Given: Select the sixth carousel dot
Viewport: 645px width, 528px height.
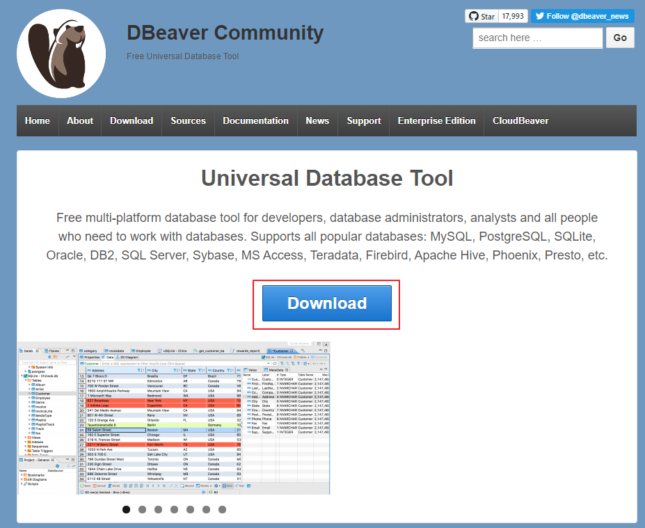Looking at the screenshot, I should [x=206, y=509].
